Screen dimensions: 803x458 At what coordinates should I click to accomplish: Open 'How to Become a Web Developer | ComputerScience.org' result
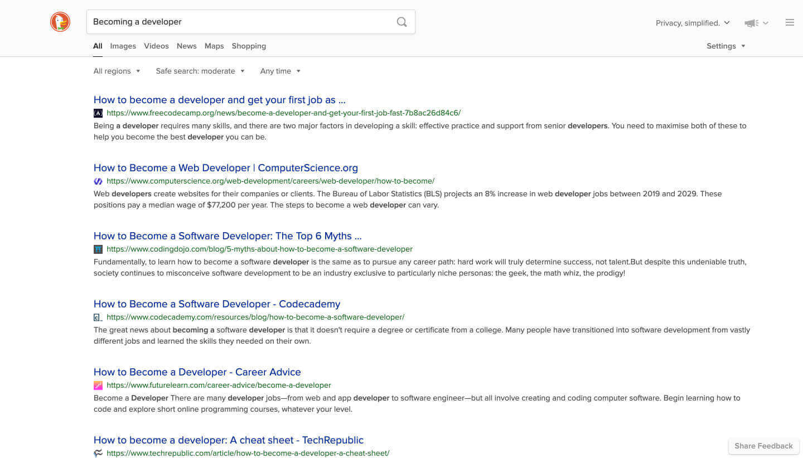click(x=226, y=168)
